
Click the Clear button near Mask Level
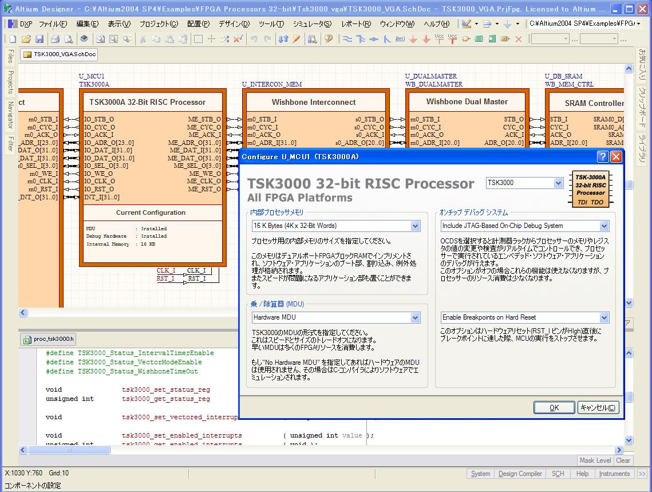click(623, 460)
